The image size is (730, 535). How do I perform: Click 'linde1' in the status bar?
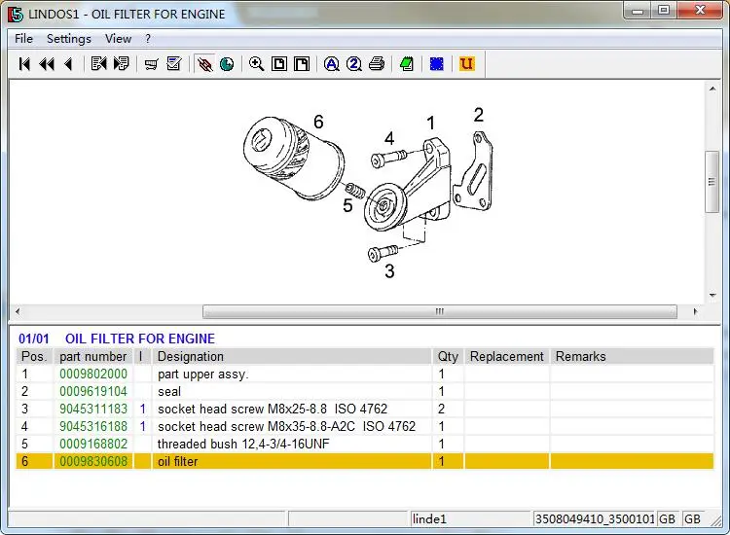click(x=429, y=518)
